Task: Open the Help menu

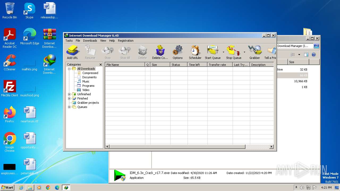Action: [112, 41]
